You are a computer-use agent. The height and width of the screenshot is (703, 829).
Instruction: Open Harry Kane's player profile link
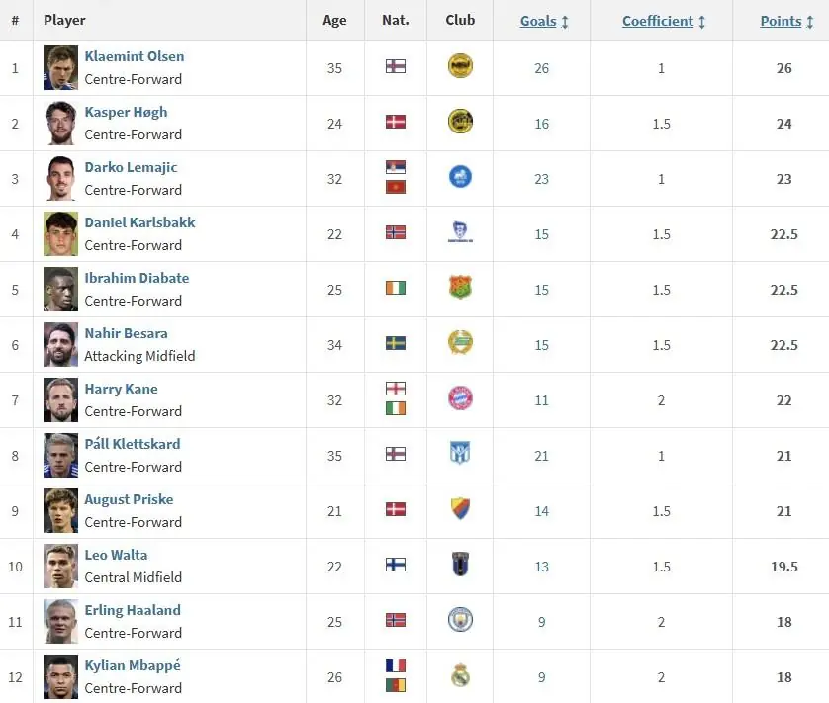pyautogui.click(x=121, y=389)
